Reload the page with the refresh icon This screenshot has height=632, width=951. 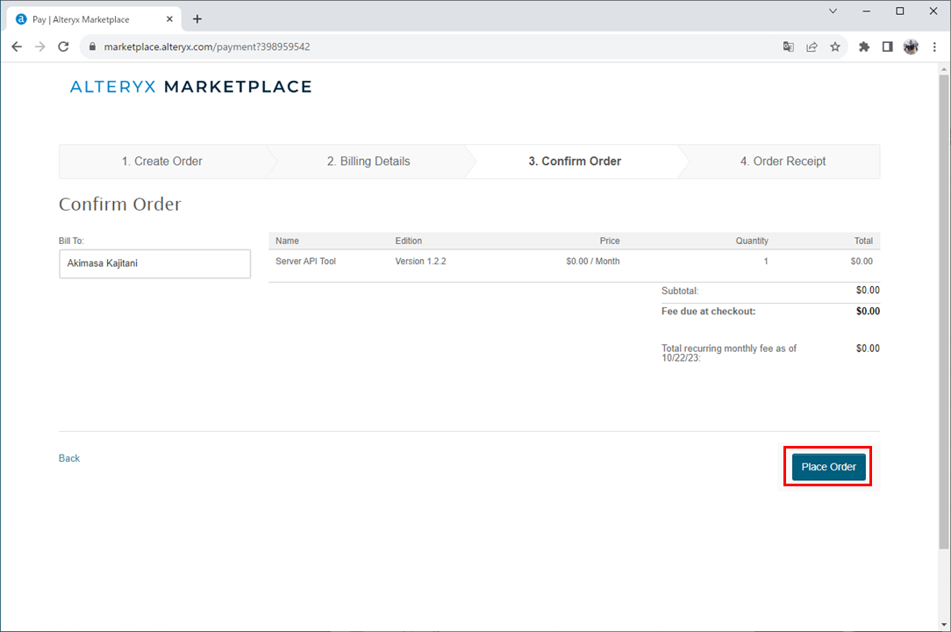(63, 47)
